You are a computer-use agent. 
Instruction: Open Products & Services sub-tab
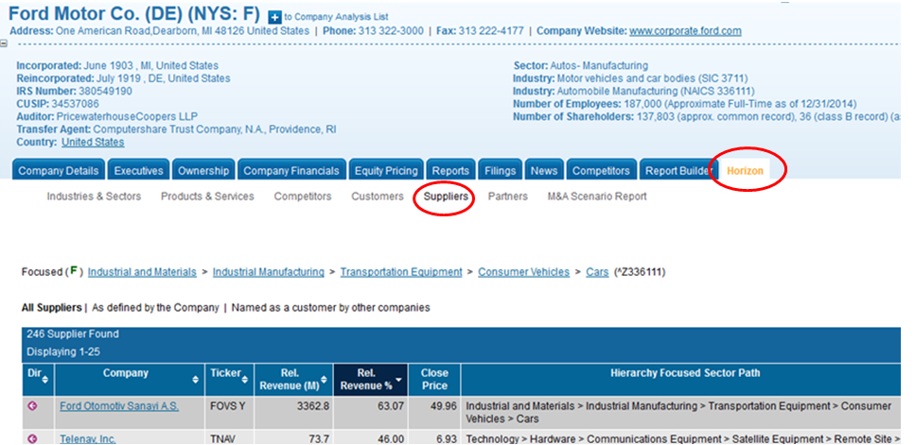[x=207, y=197]
